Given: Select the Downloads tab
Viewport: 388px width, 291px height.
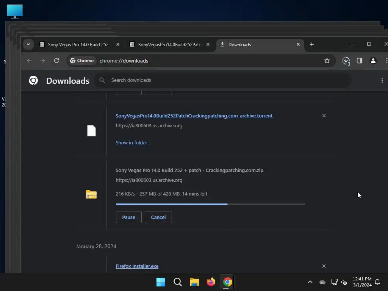Looking at the screenshot, I should (x=260, y=45).
